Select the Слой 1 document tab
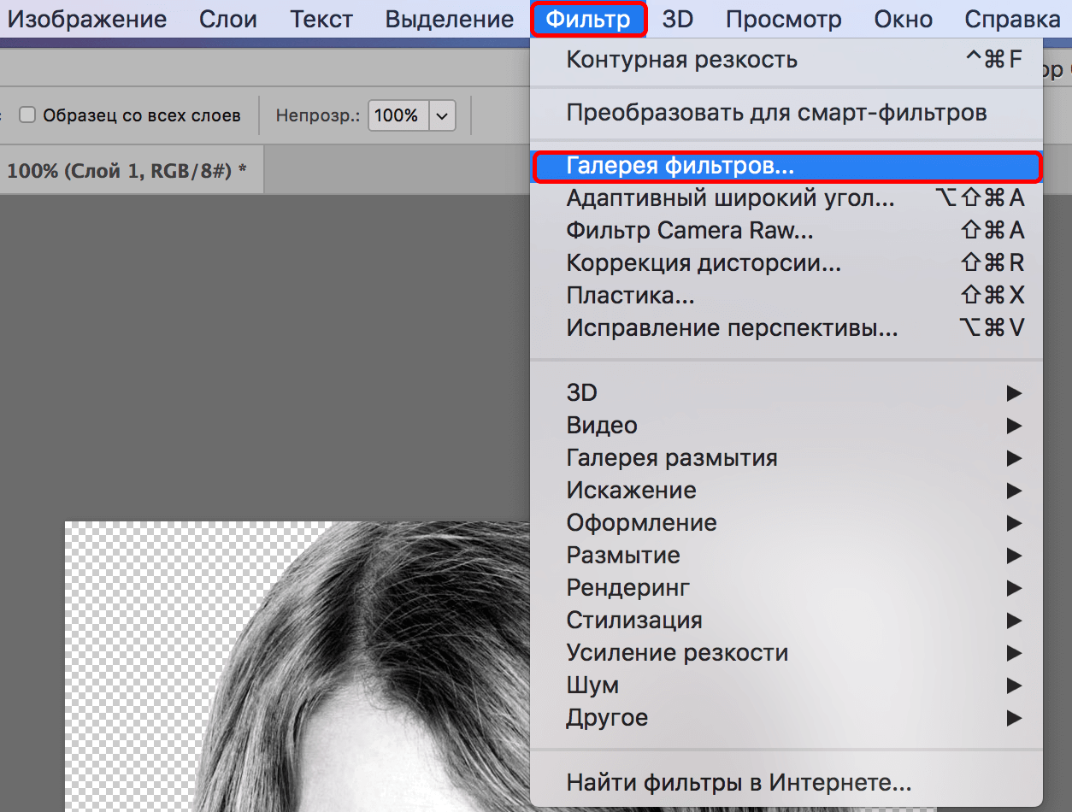1072x812 pixels. pyautogui.click(x=127, y=170)
